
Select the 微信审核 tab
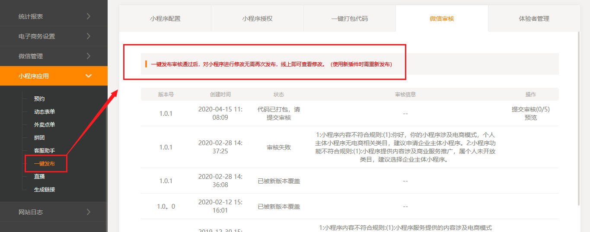point(442,19)
